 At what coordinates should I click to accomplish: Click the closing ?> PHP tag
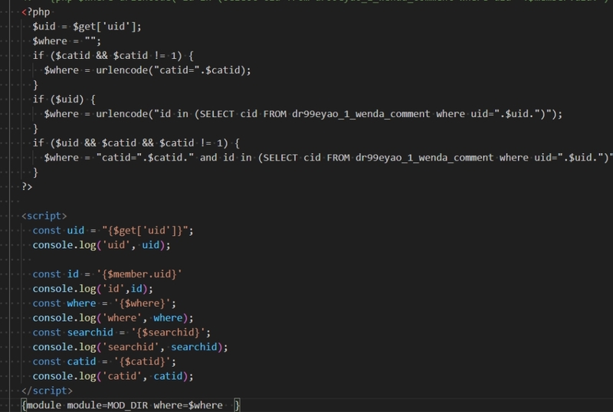click(x=27, y=186)
